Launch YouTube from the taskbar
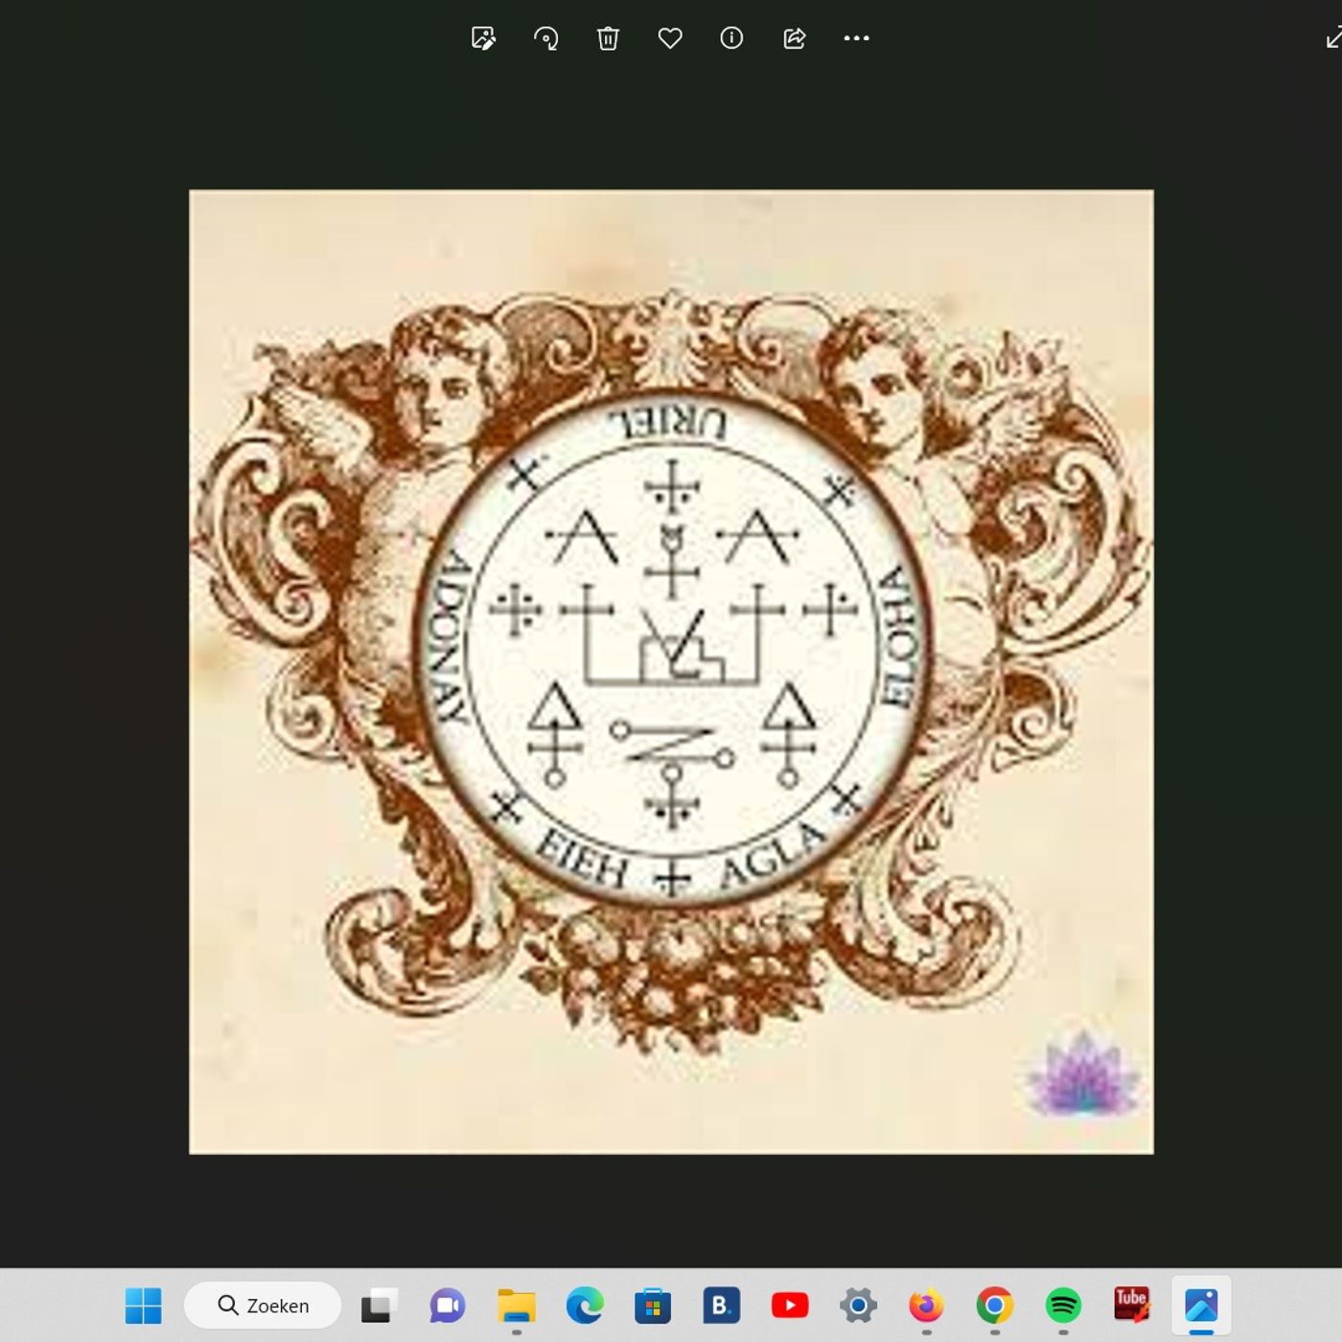 (790, 1306)
